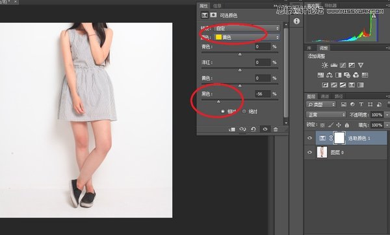
Task: Switch to the 库 (Libraries) tab
Action: coord(309,48)
